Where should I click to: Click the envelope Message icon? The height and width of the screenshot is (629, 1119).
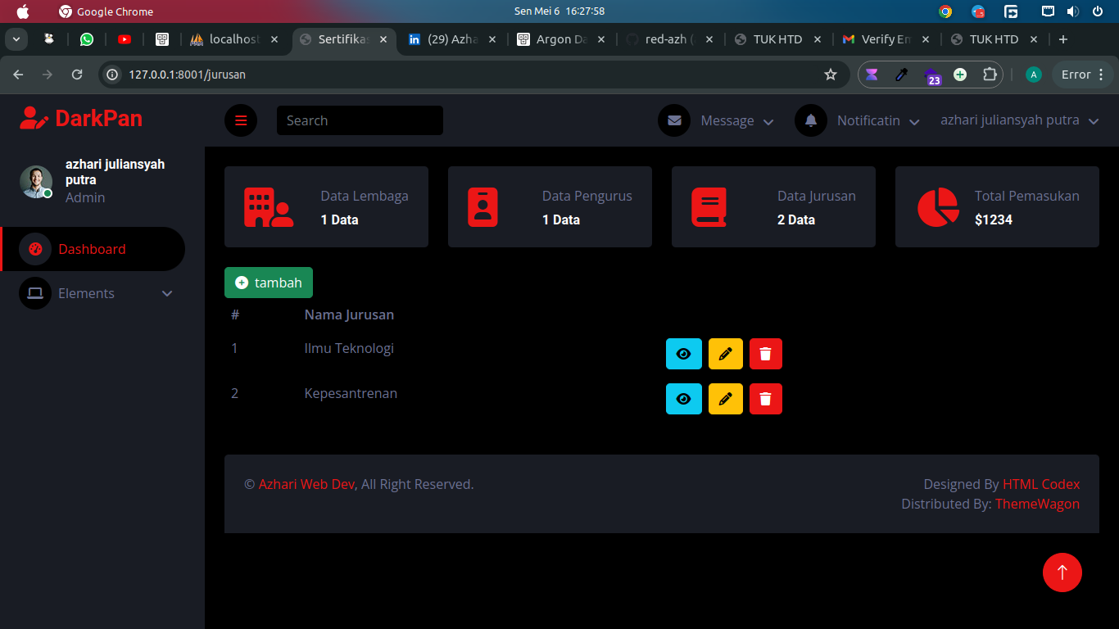(674, 120)
